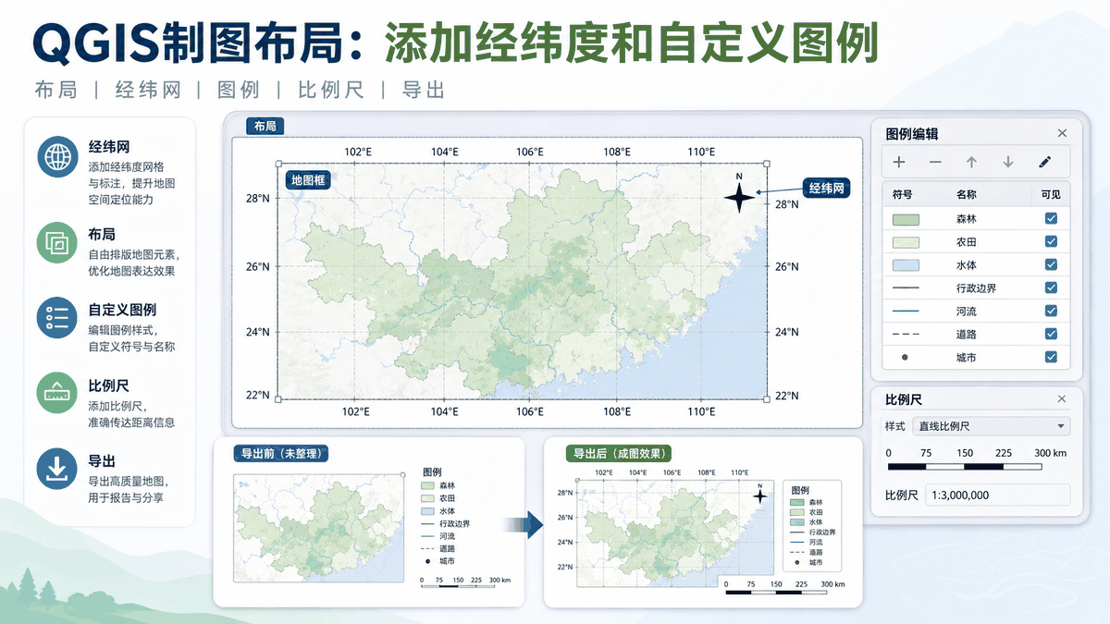Toggle visibility checkbox for 河流
This screenshot has width=1110, height=624.
1051,311
